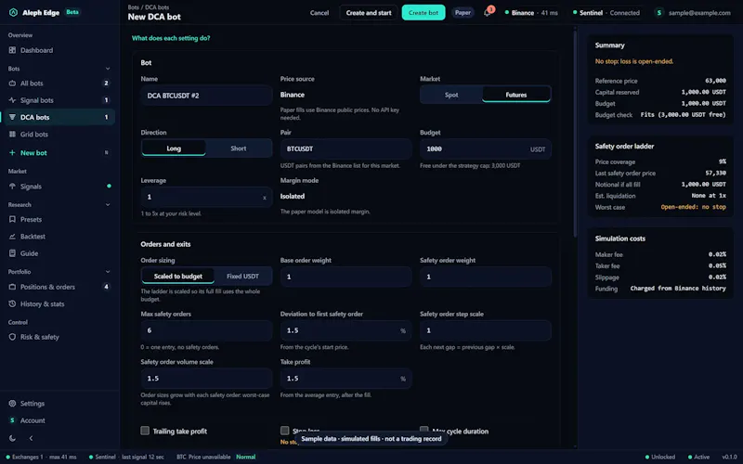743x464 pixels.
Task: Click the Signals antenna icon
Action: coord(12,187)
